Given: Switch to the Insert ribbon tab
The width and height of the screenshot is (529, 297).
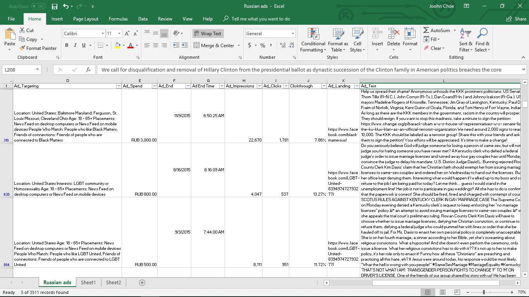Looking at the screenshot, I should click(57, 19).
